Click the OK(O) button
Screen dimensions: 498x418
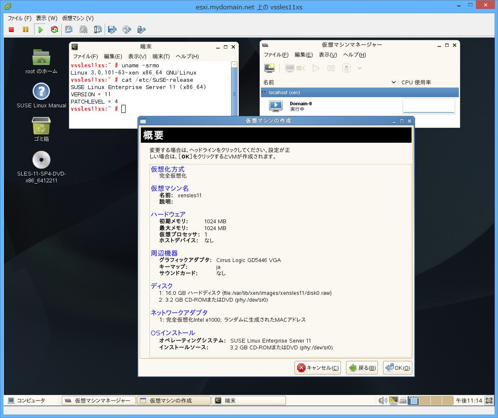pos(398,368)
